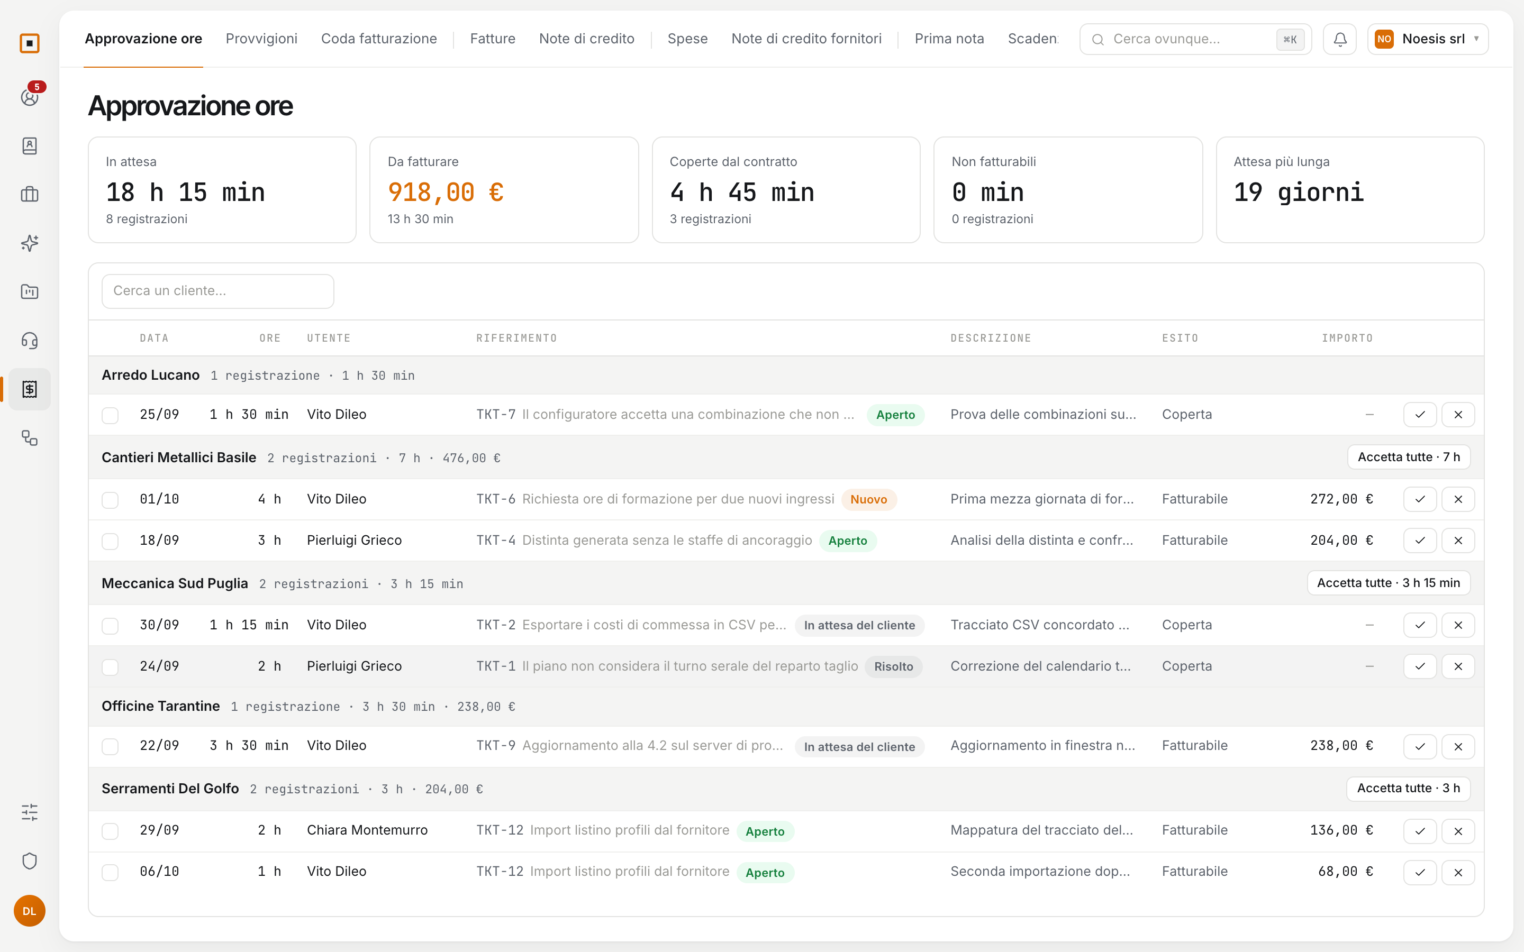Focus the Cerca ovunque search box
The width and height of the screenshot is (1524, 952).
(x=1195, y=39)
